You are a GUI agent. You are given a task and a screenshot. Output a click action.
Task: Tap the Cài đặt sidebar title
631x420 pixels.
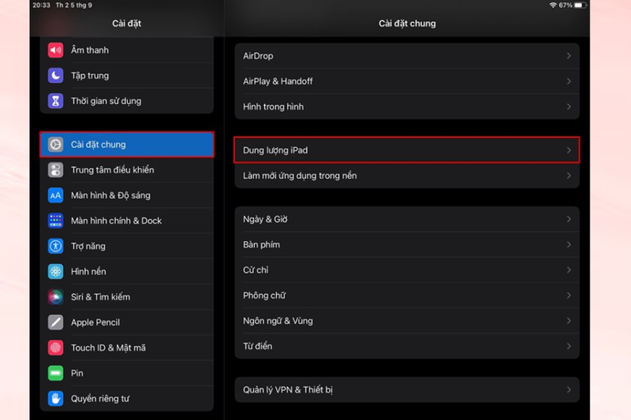(126, 24)
